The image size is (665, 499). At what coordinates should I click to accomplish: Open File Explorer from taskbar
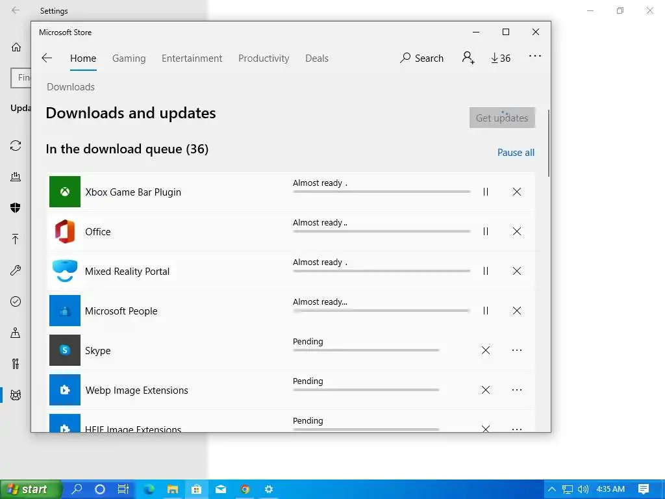[x=173, y=489]
